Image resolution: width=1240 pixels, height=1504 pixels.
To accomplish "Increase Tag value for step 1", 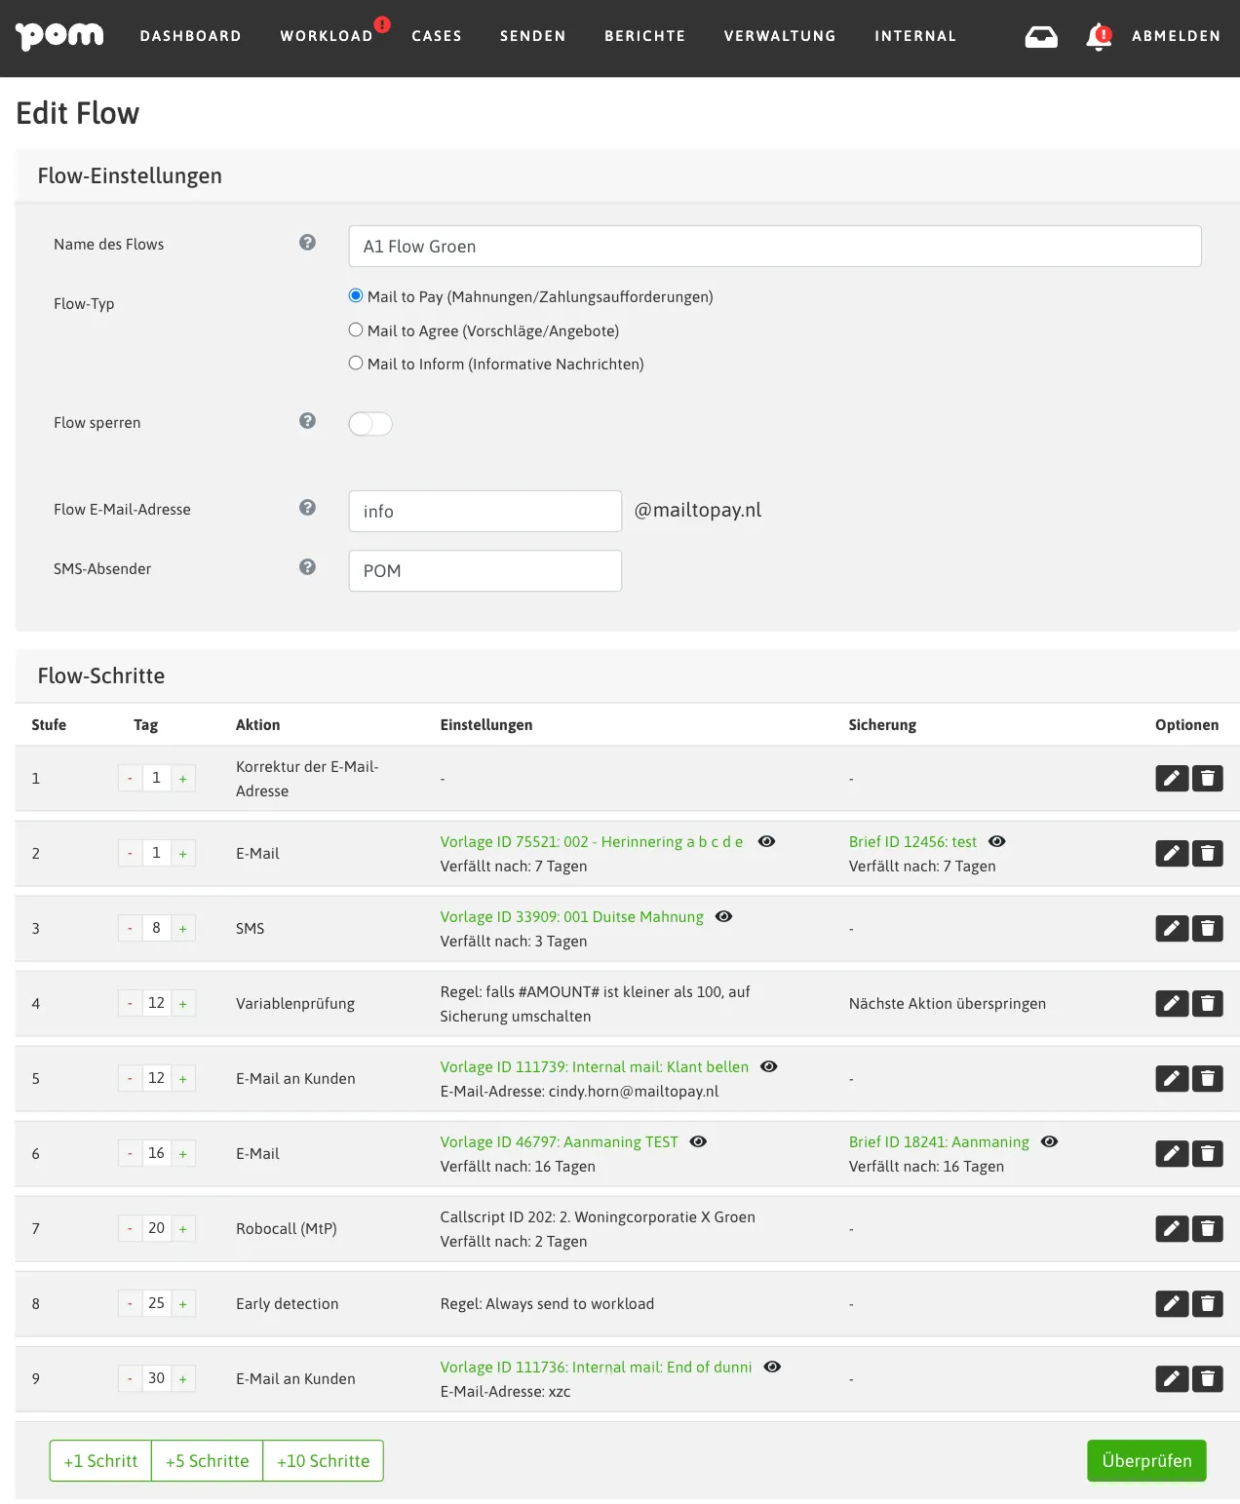I will coord(183,778).
